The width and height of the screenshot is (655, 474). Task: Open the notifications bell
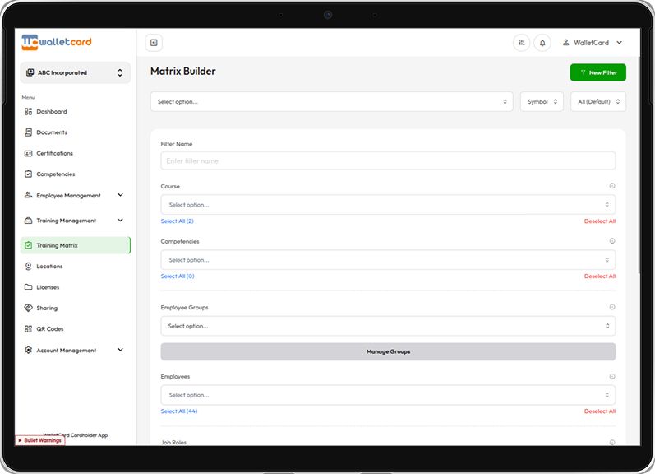tap(542, 43)
